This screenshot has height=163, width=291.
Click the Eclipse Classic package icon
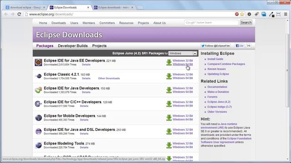tap(38, 76)
